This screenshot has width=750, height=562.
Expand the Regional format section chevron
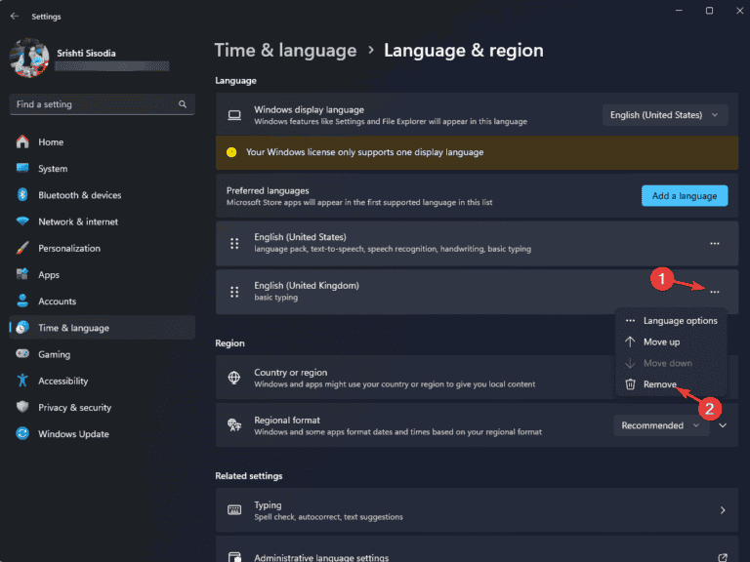[x=723, y=425]
